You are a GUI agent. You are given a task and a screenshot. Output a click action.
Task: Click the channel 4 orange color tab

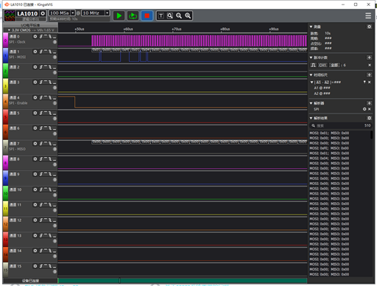(x=5, y=102)
